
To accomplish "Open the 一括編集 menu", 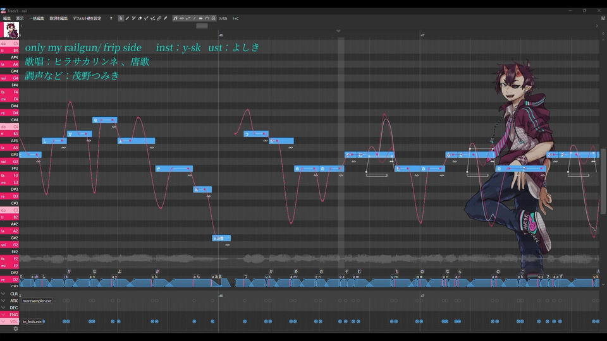I will pos(37,18).
